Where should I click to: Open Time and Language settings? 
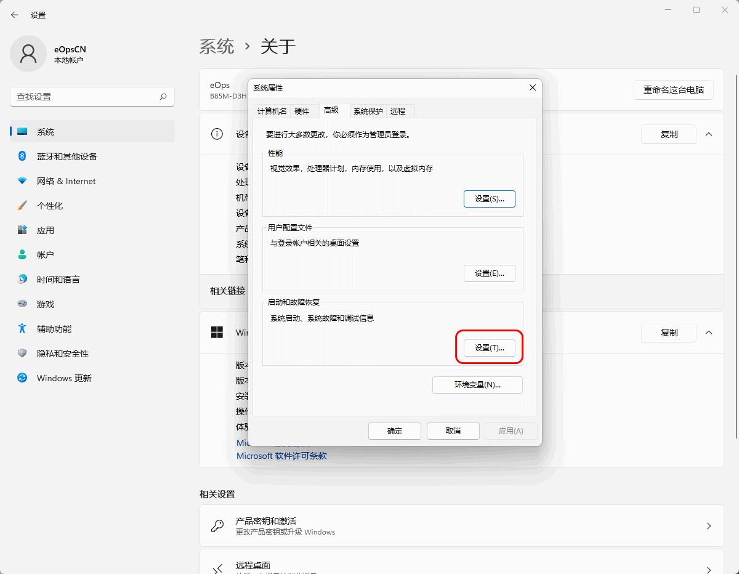[x=23, y=280]
